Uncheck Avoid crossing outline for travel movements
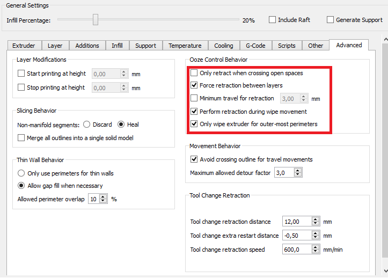388x278 pixels. [x=194, y=159]
